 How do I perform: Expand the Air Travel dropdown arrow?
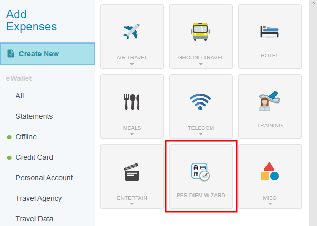132,64
